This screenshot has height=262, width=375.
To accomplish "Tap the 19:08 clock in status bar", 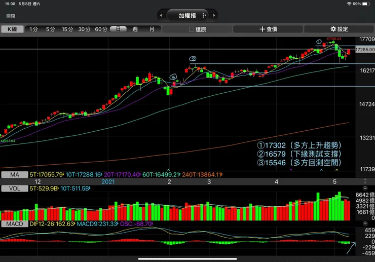I will click(x=10, y=4).
